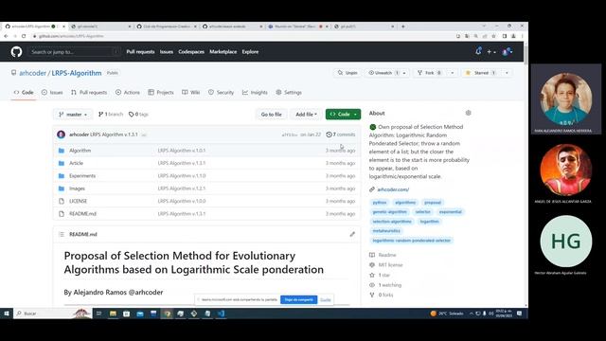Screen dimensions: 606x341
Task: Open the 1 branch link
Action: pyautogui.click(x=111, y=115)
